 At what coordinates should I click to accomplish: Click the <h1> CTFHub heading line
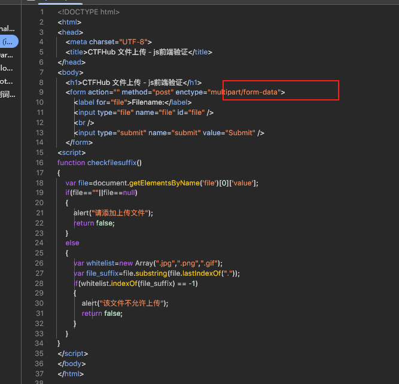coord(133,83)
